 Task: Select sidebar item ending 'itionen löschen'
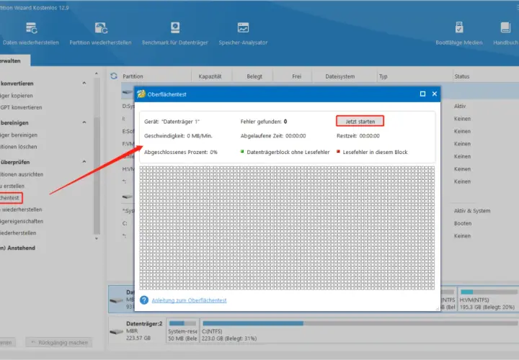(x=18, y=146)
